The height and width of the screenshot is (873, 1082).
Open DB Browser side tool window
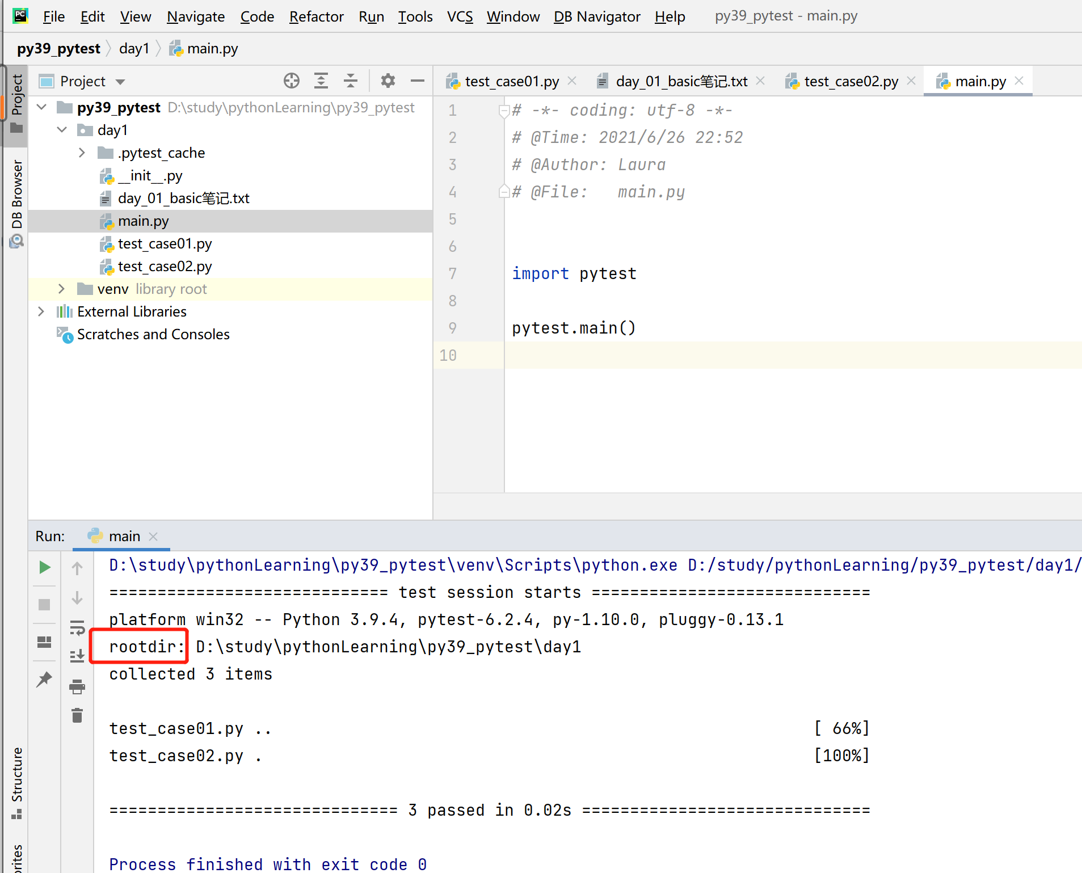point(16,205)
